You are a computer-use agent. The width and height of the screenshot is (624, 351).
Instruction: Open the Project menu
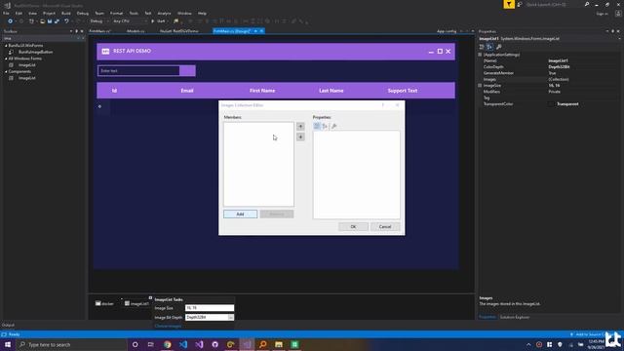[x=49, y=13]
